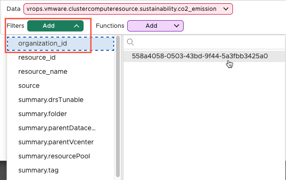The width and height of the screenshot is (286, 180).
Task: Click the magnifier search icon
Action: tap(130, 42)
